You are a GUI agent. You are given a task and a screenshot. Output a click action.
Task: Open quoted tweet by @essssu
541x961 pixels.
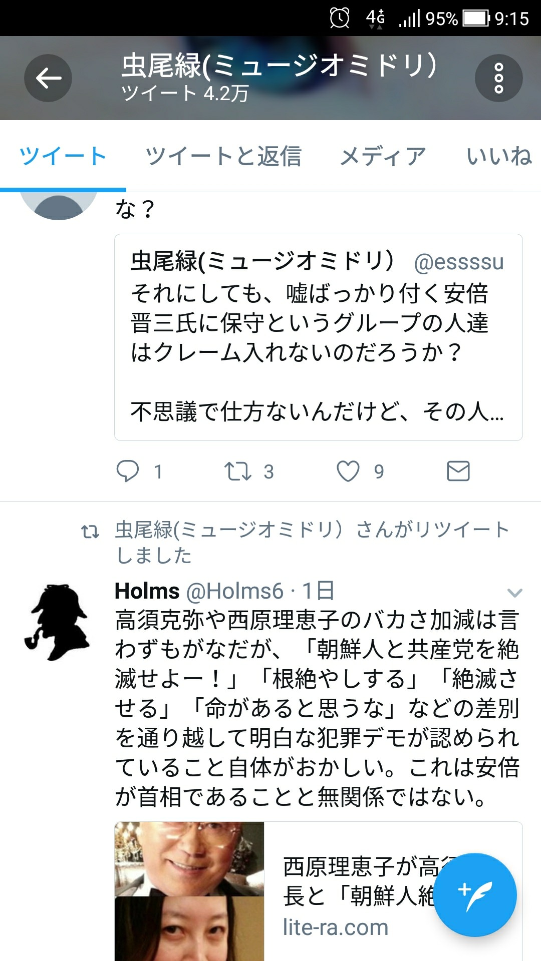pyautogui.click(x=319, y=337)
